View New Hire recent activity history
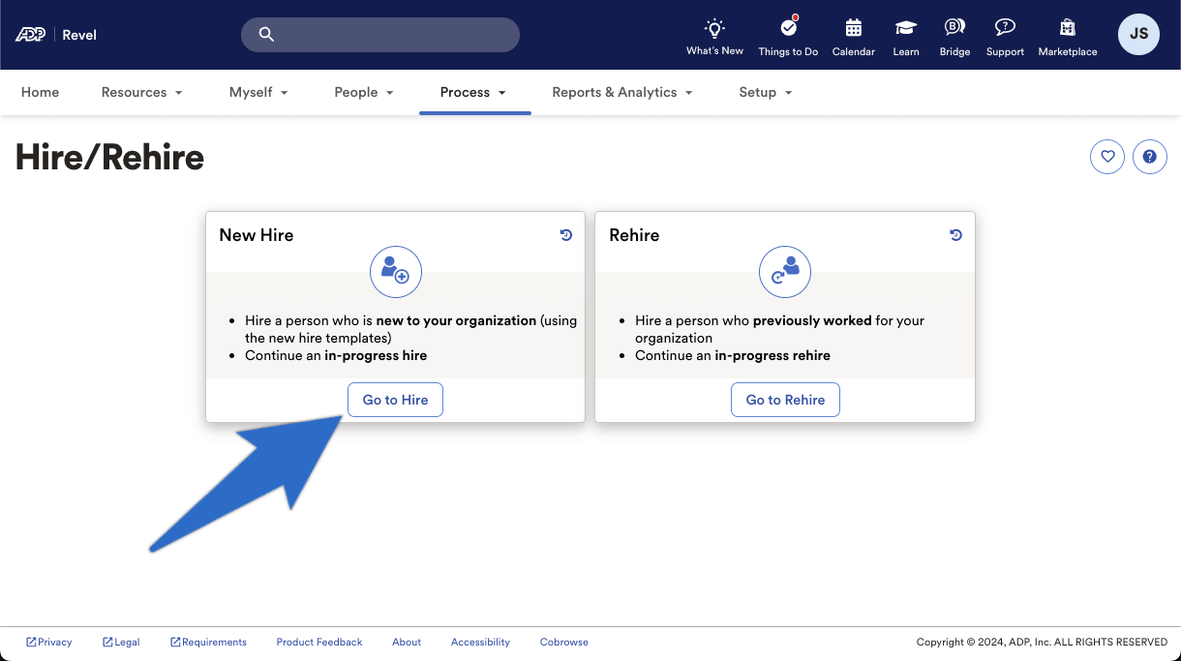The image size is (1181, 661). click(x=566, y=234)
